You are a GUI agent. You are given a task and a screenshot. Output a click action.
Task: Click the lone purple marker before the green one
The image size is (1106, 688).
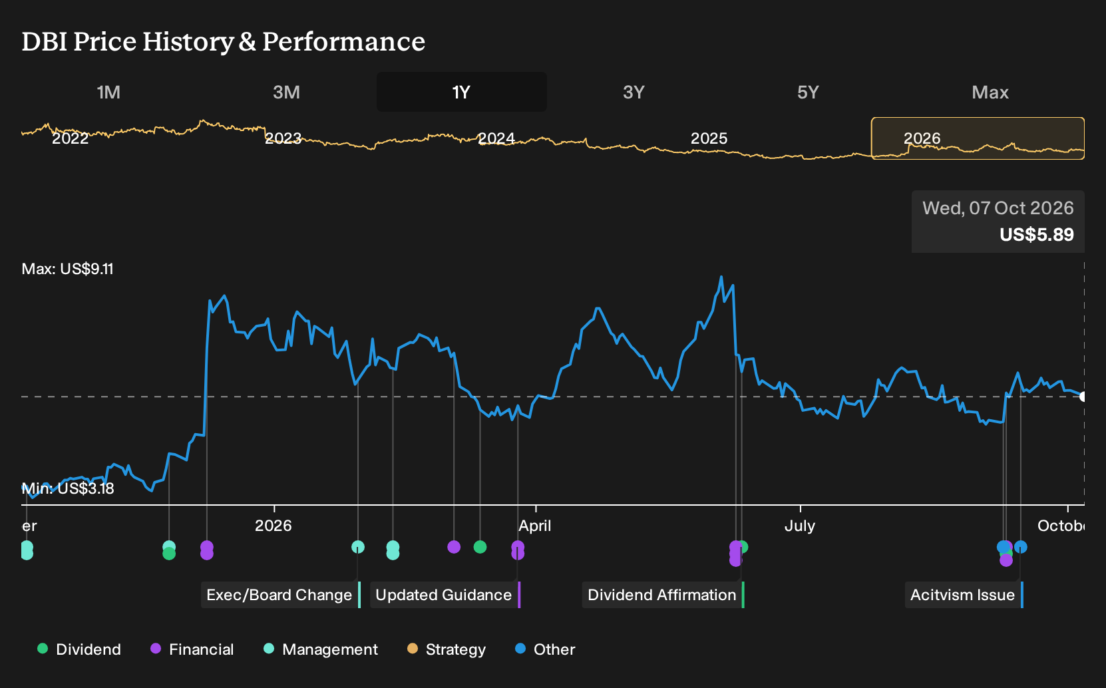coord(454,547)
